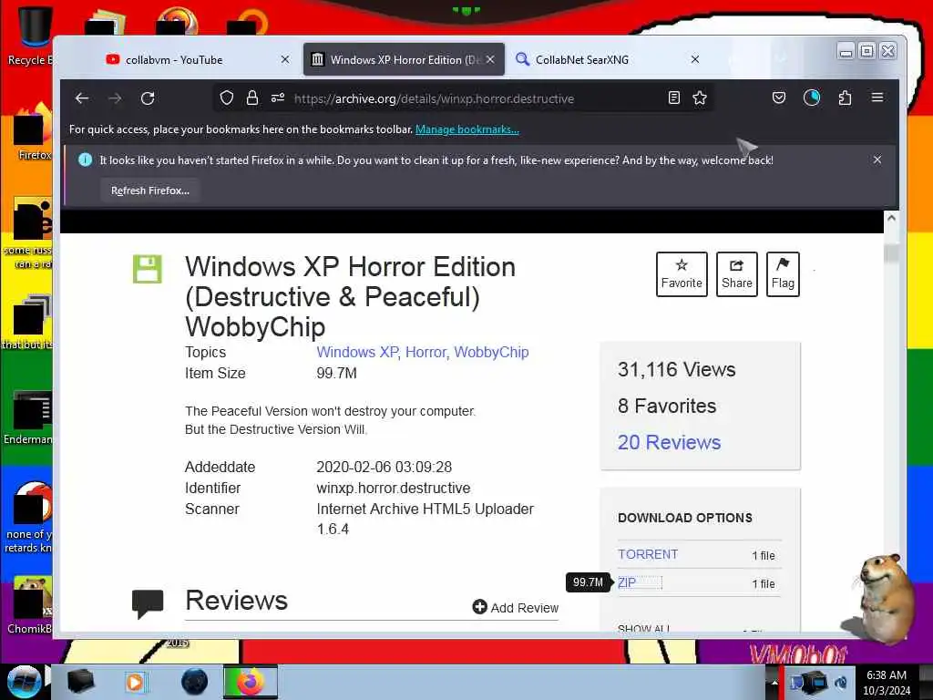Click Refresh Firefox button
933x700 pixels.
[x=150, y=190]
